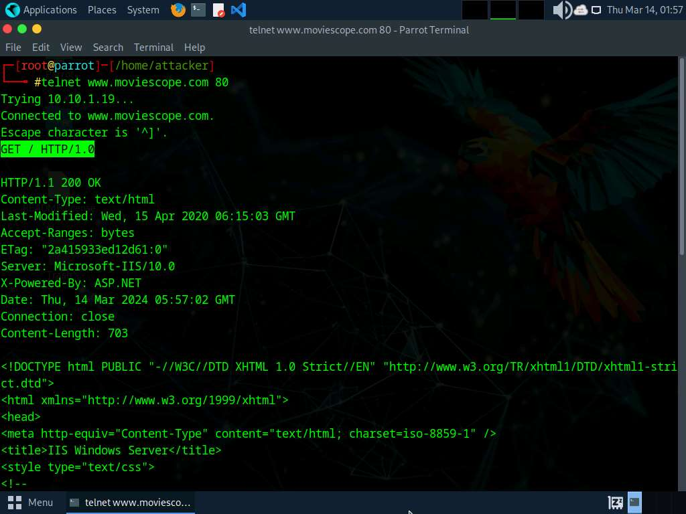The image size is (686, 514).
Task: Select the highlighted workspace in bottom-right switcher
Action: click(x=634, y=502)
